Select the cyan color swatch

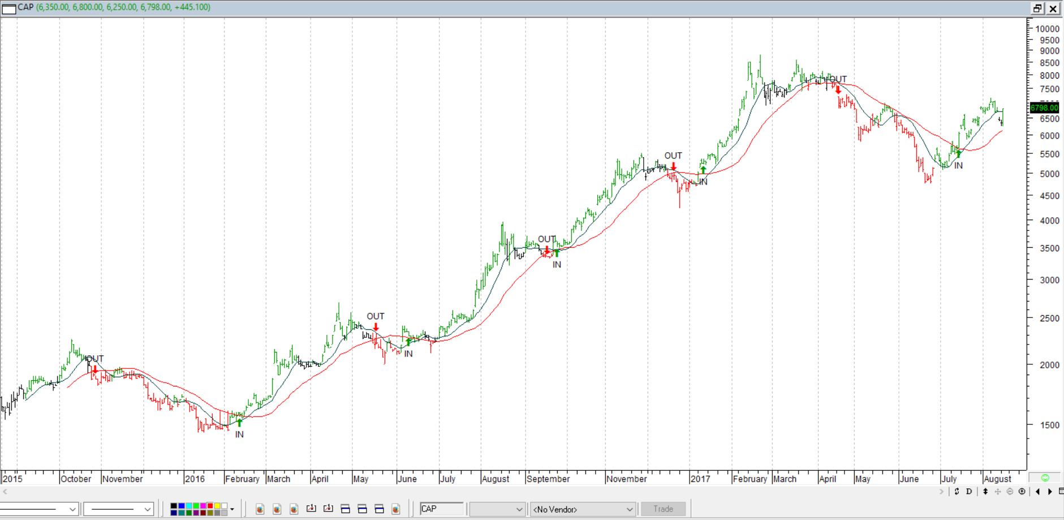[x=189, y=506]
